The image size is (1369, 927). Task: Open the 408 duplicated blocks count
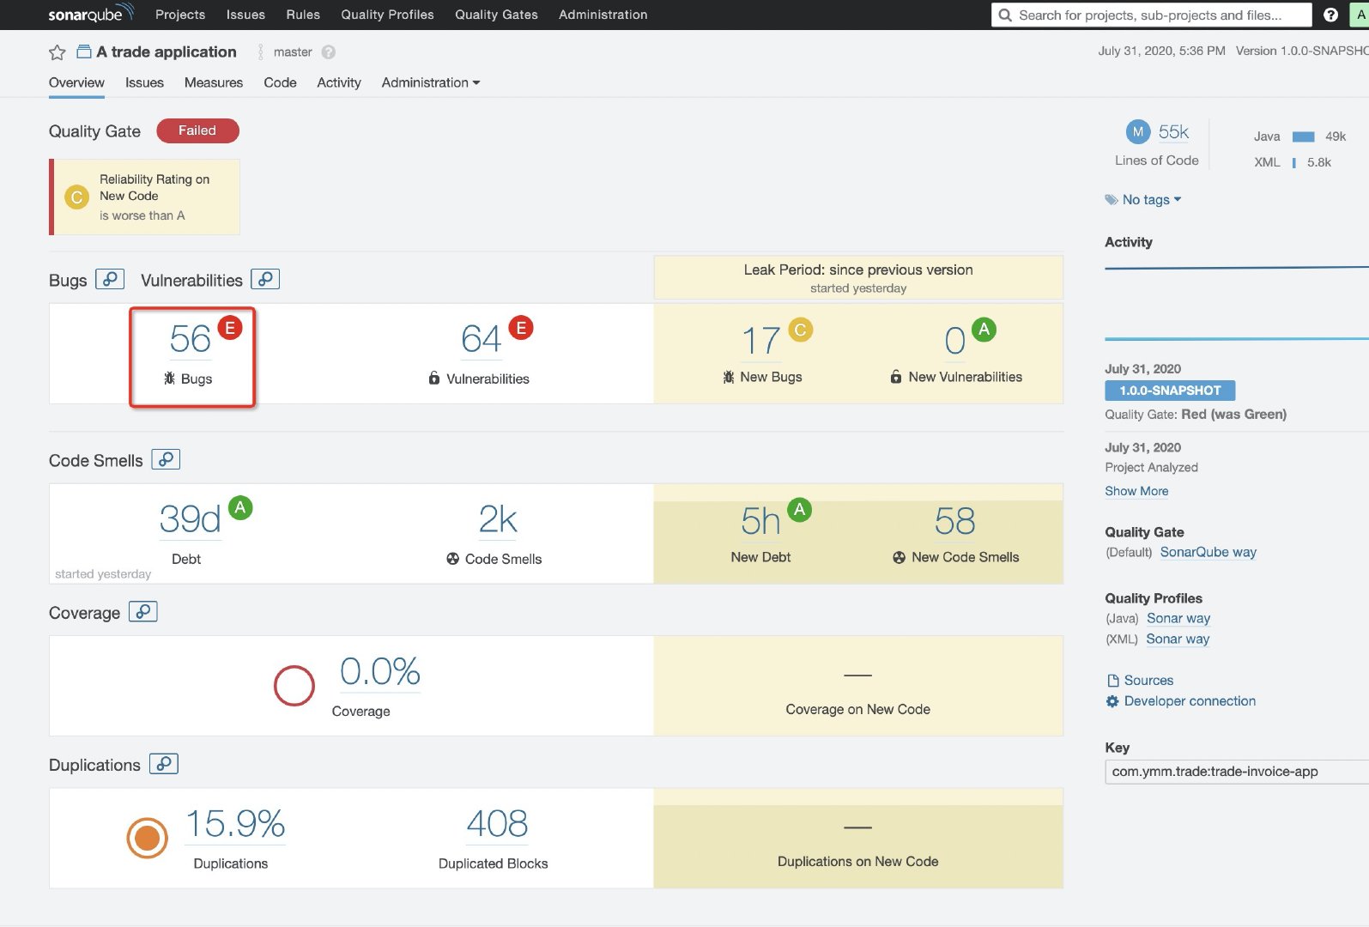[x=497, y=823]
